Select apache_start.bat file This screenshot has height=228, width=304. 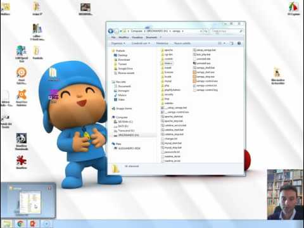[x=172, y=117]
